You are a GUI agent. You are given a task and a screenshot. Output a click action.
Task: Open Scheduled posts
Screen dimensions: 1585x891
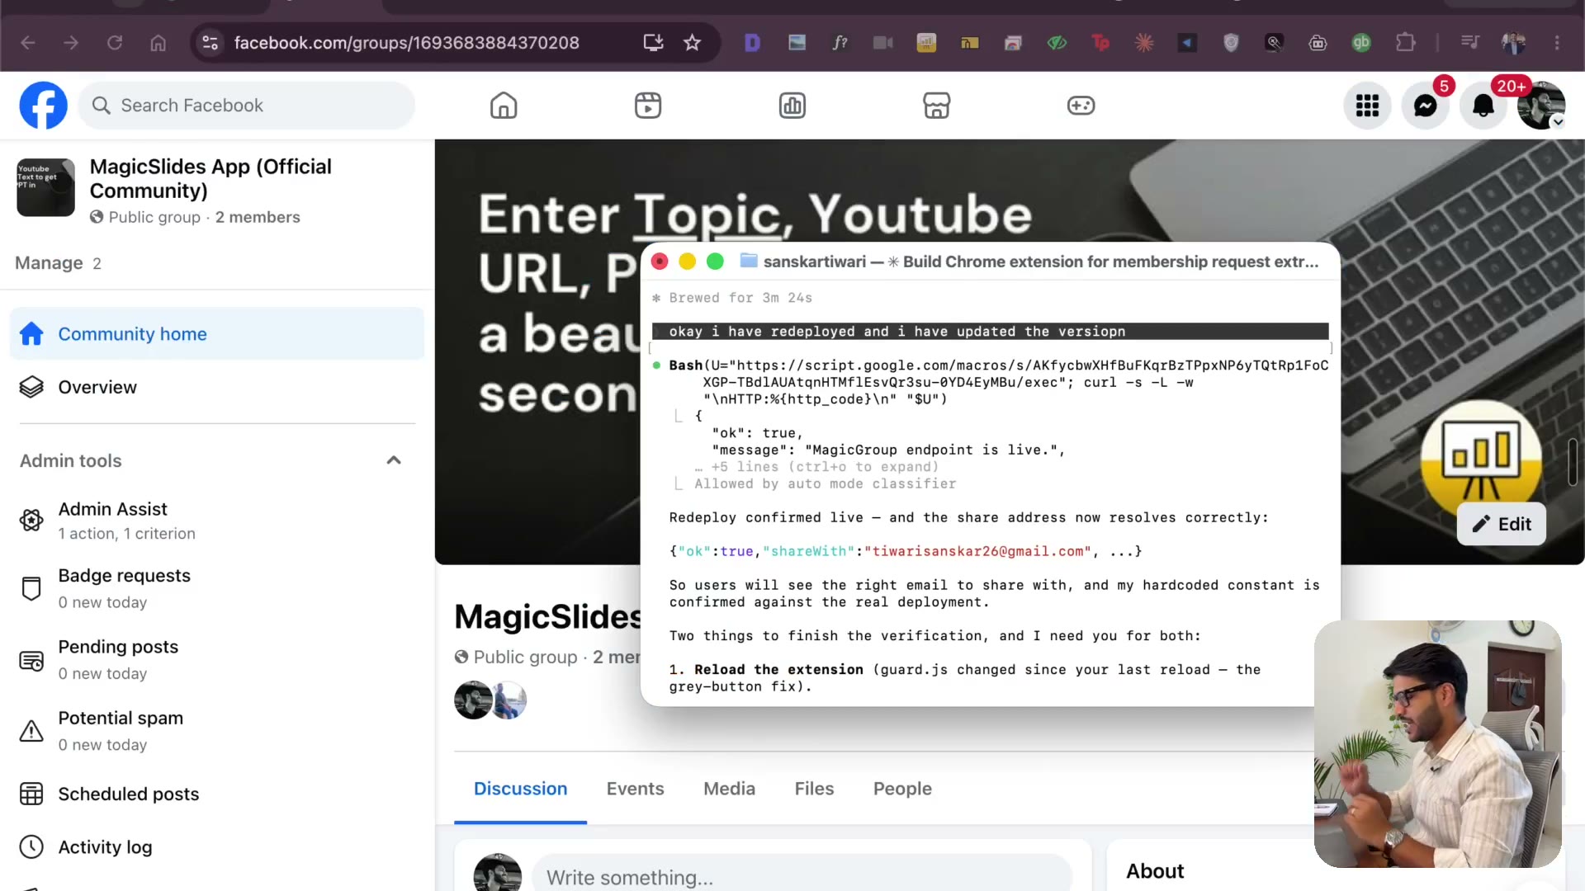coord(217,794)
